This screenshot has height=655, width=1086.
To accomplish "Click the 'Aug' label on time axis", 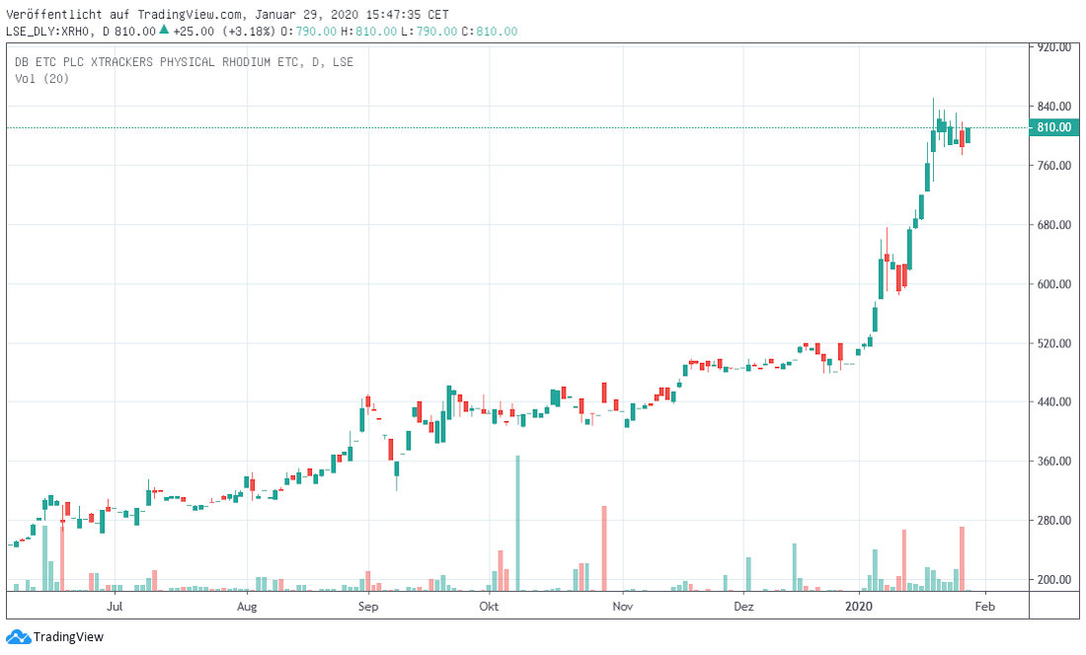I will 247,606.
